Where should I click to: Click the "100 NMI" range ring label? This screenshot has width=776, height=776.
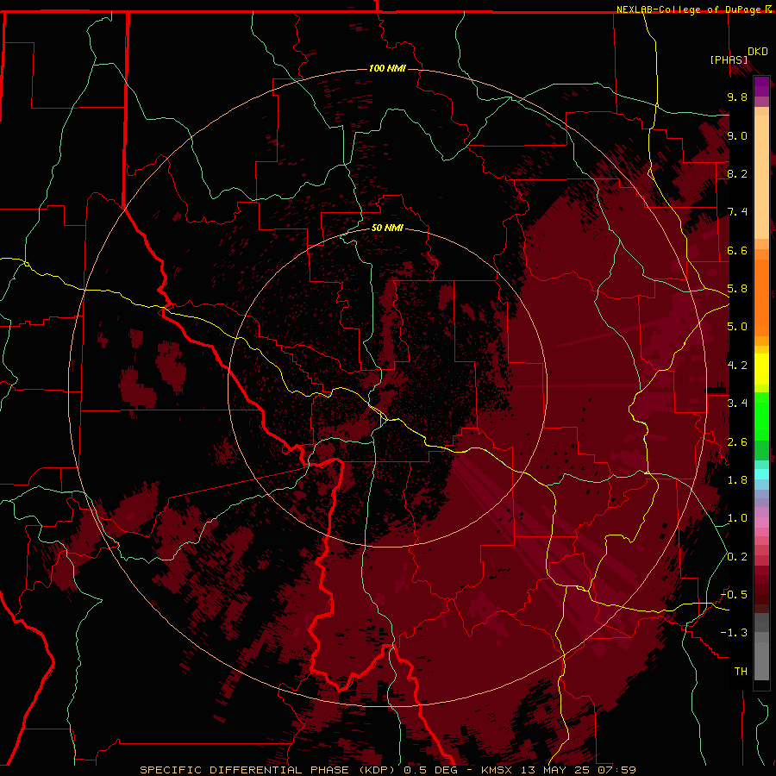[387, 68]
